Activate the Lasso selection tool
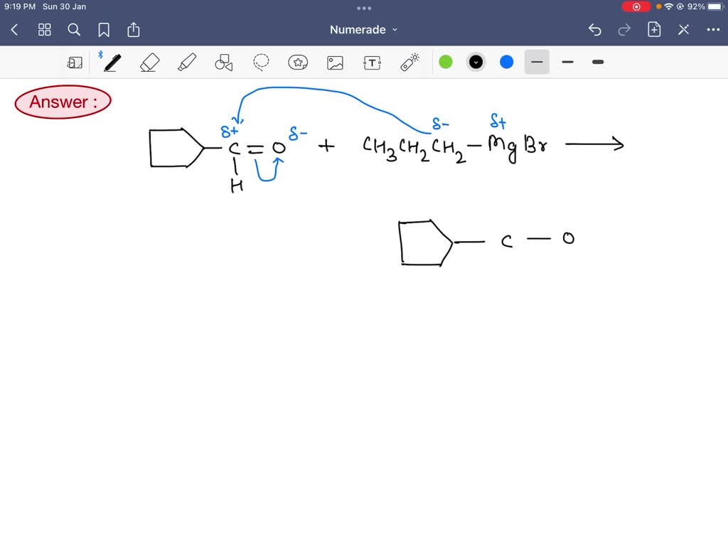The image size is (728, 546). point(261,63)
